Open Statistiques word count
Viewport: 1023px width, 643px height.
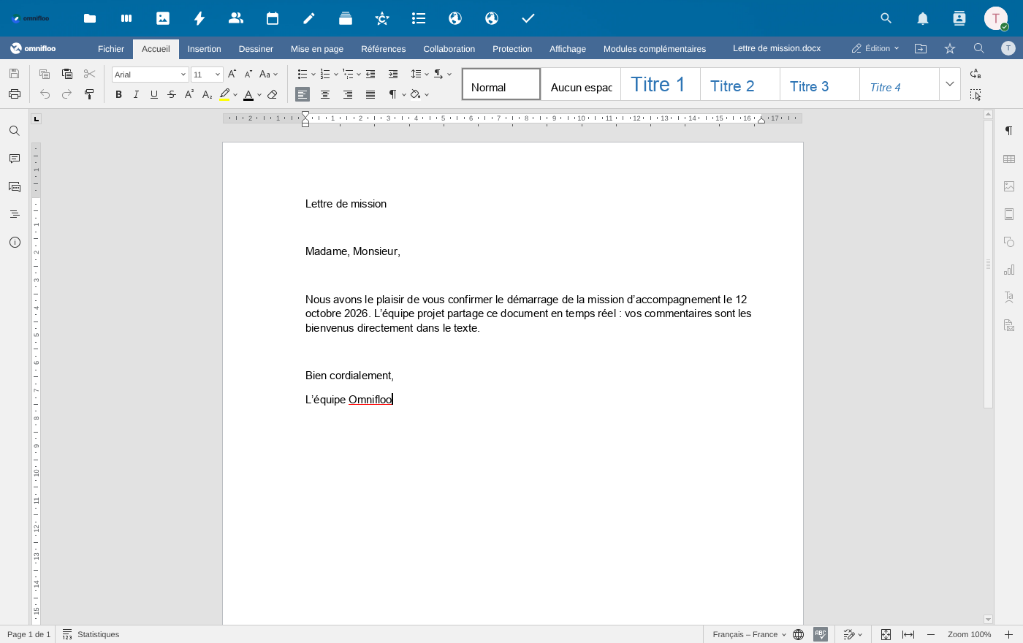(x=91, y=634)
